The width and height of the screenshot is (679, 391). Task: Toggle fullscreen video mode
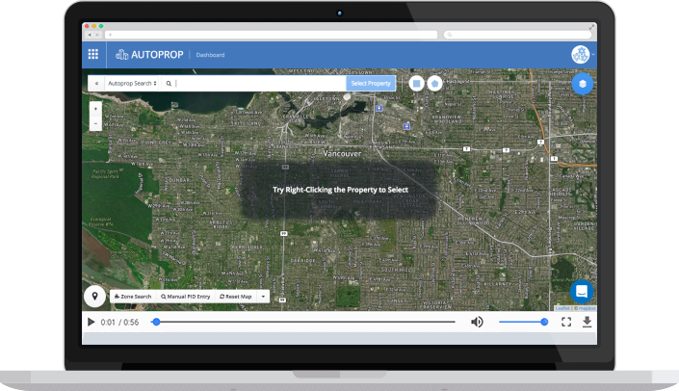(566, 322)
